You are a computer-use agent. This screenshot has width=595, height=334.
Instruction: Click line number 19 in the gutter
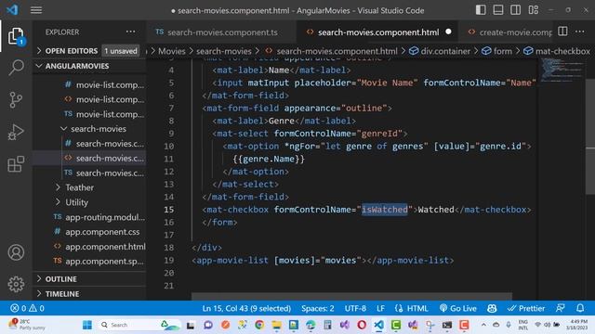point(169,260)
